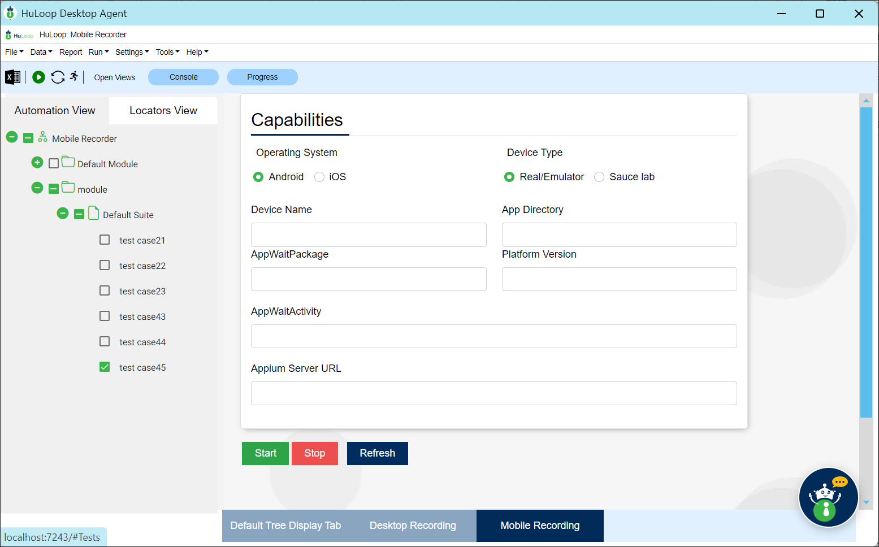Viewport: 879px width, 547px height.
Task: Select test case45 tree row label
Action: pyautogui.click(x=142, y=367)
